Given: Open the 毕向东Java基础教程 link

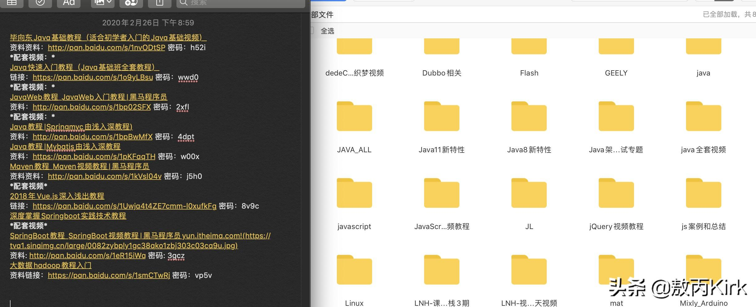Looking at the screenshot, I should coord(108,38).
